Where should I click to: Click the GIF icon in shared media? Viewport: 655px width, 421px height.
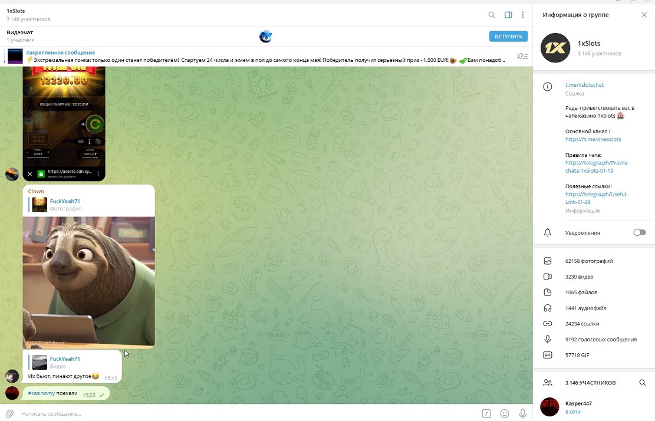click(547, 355)
